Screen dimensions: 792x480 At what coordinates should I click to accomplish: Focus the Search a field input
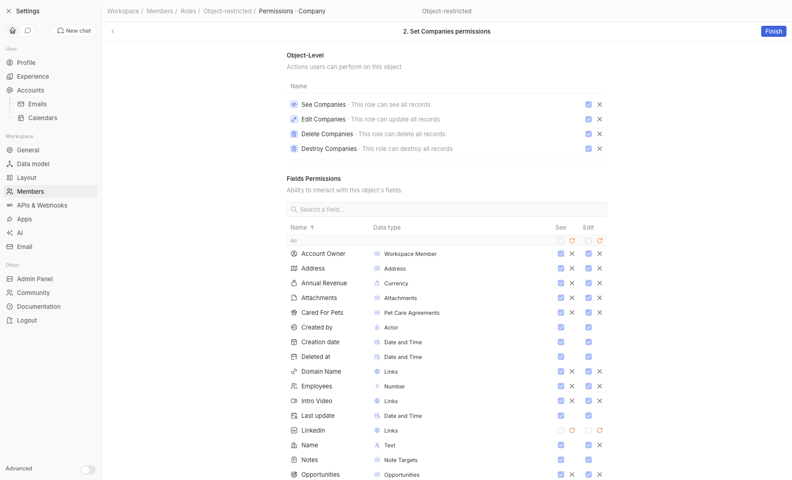446,209
